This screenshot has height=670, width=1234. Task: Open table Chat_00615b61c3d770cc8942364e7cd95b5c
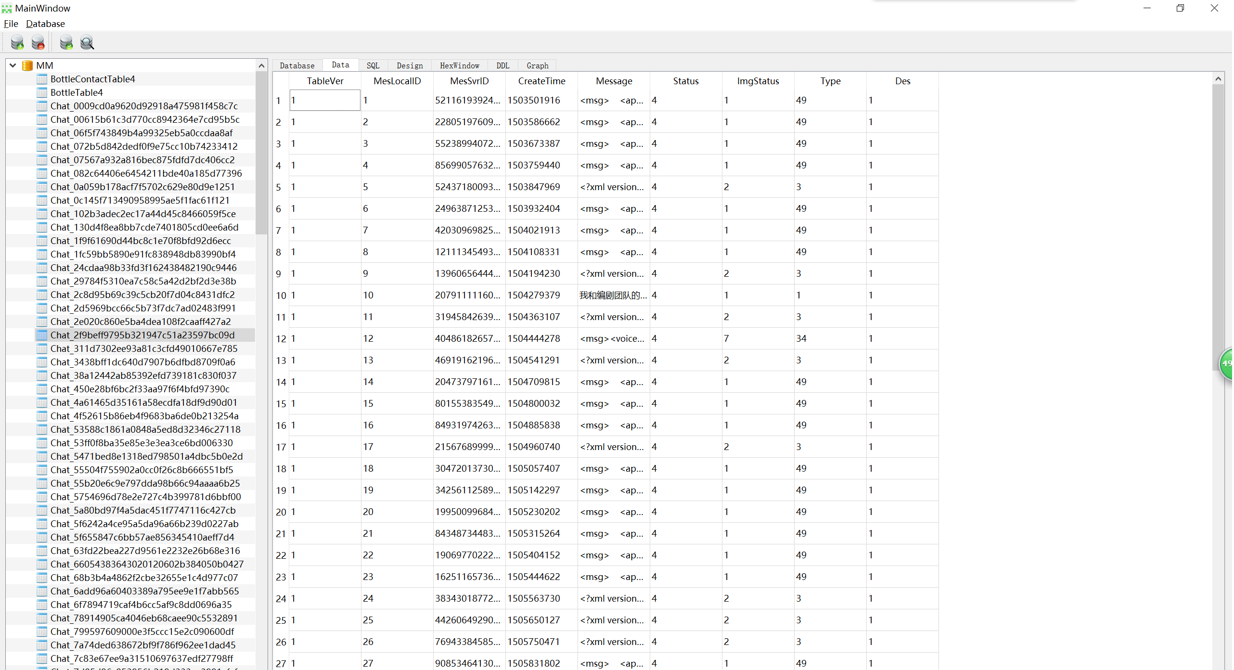coord(145,119)
